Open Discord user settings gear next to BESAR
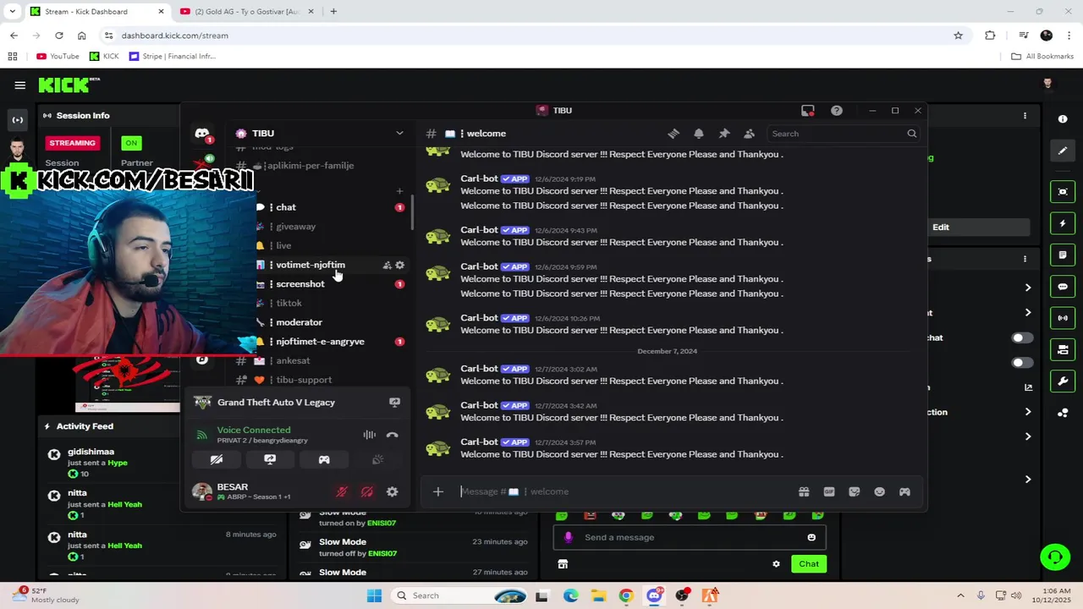 (x=392, y=491)
